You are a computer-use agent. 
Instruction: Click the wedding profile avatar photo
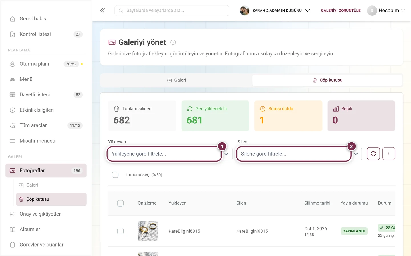coord(245,11)
